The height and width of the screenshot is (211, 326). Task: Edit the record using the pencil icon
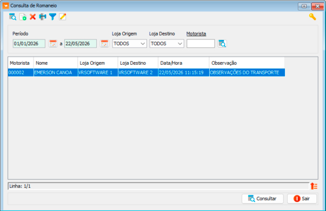[63, 17]
